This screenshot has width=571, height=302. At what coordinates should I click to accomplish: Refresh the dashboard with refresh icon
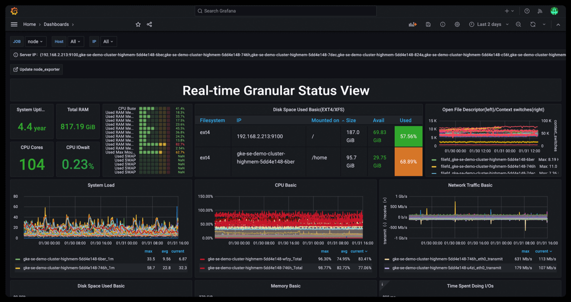tap(532, 24)
